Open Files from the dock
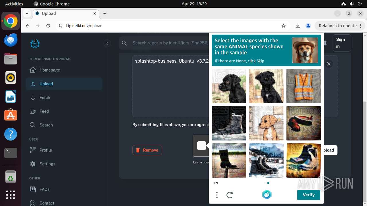367x206 pixels. pyautogui.click(x=11, y=59)
